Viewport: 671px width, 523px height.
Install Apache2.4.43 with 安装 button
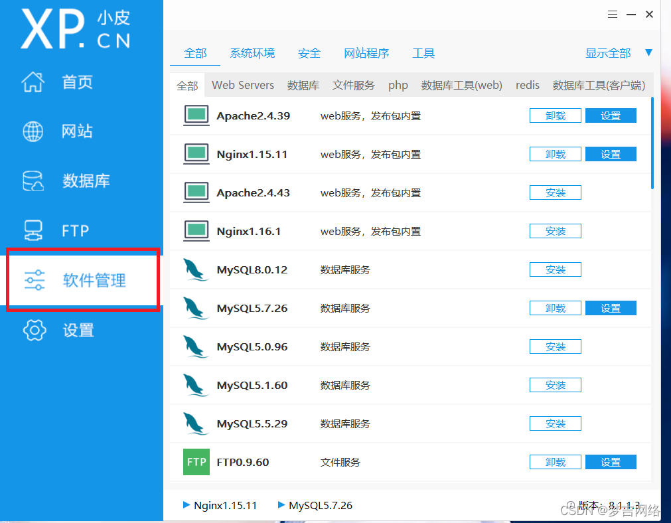coord(555,192)
